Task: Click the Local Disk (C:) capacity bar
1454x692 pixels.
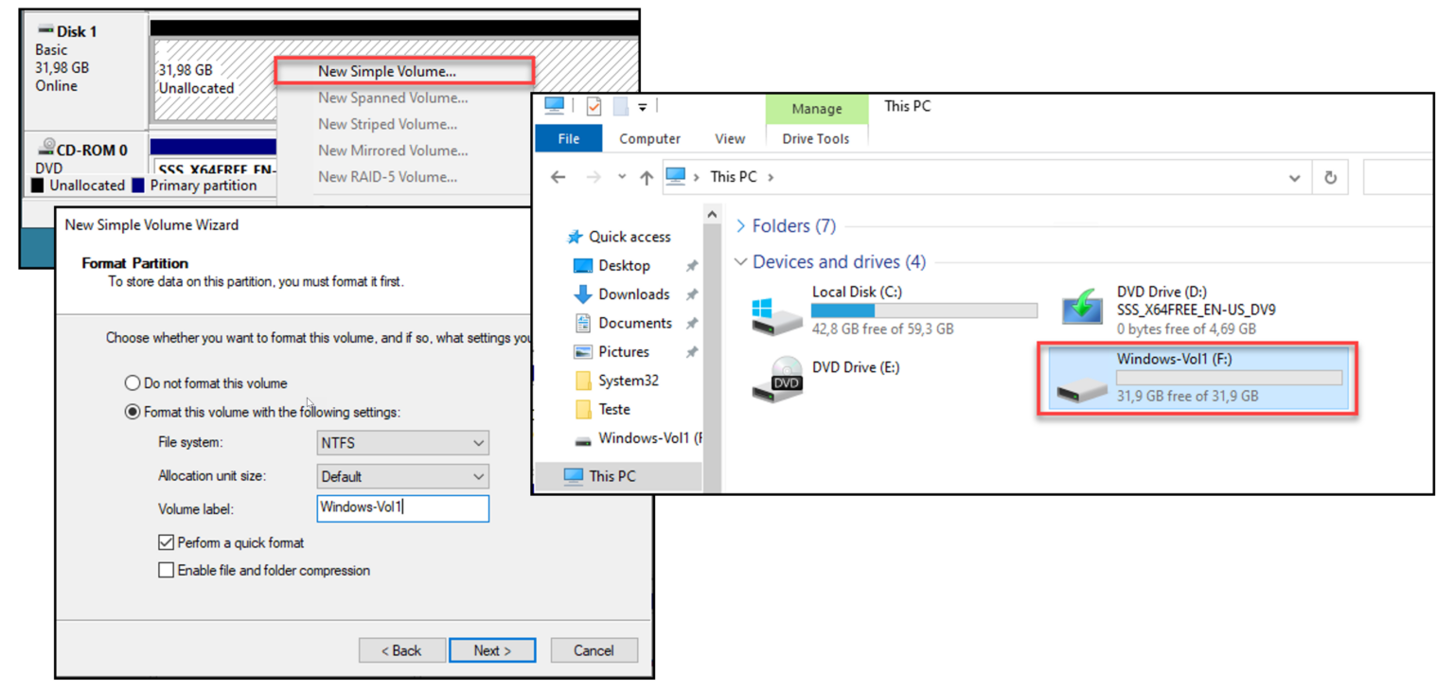Action: click(923, 311)
